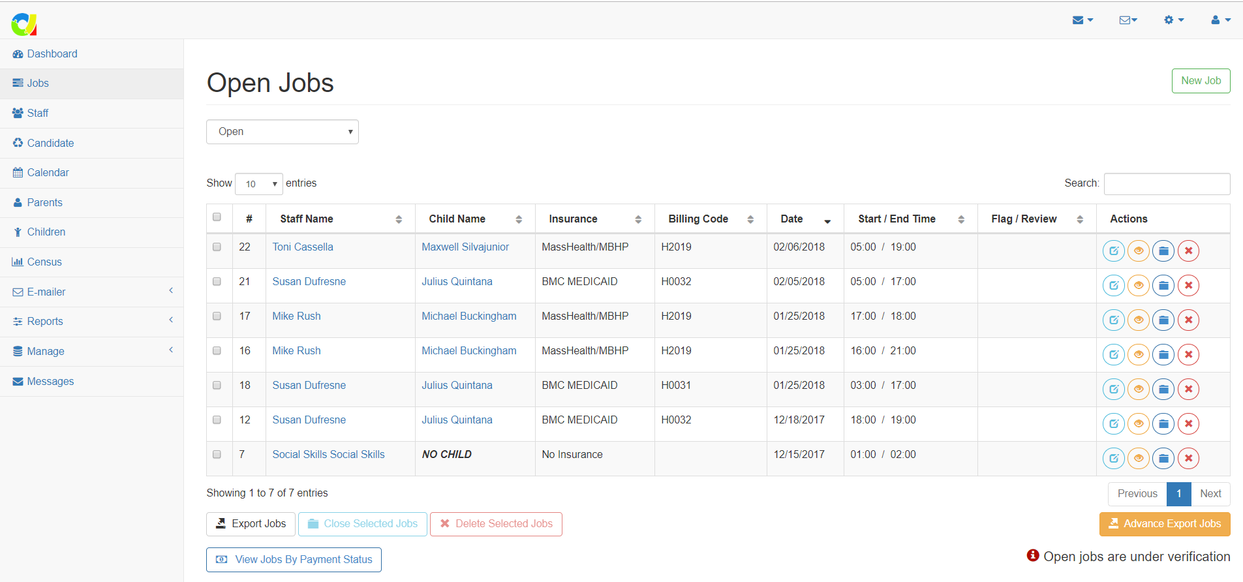Click the edit icon for job 22
Screen dimensions: 1243x582
pos(1113,251)
